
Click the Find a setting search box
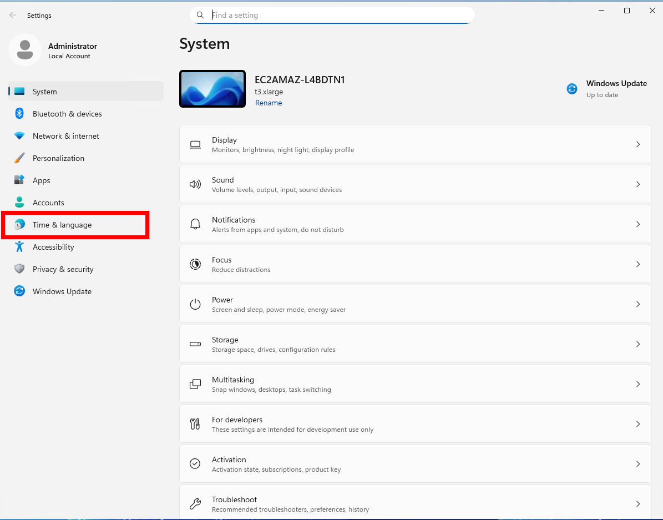click(331, 15)
